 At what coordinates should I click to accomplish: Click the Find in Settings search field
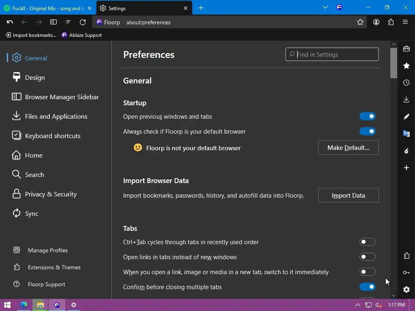(x=332, y=55)
